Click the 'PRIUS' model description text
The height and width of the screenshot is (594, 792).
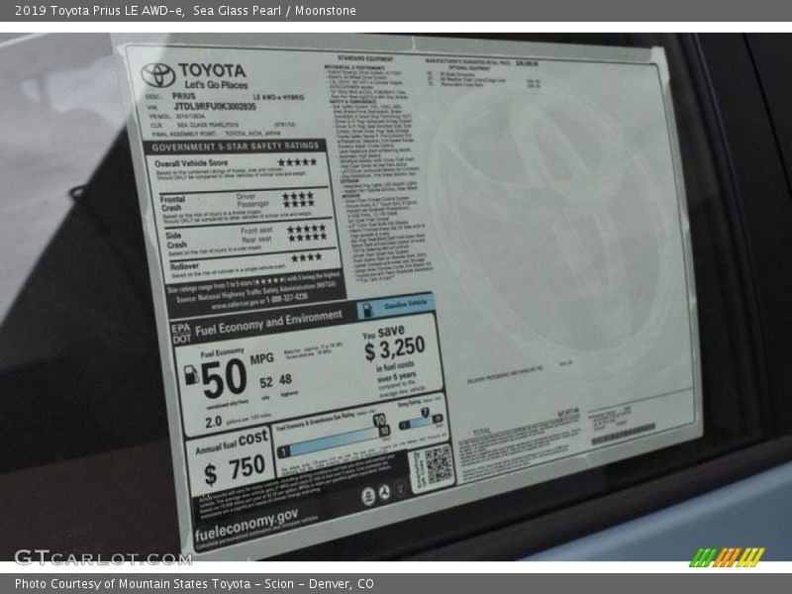[183, 95]
